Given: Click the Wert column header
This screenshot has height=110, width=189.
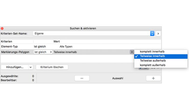Looking at the screenshot, I should point(56,41).
